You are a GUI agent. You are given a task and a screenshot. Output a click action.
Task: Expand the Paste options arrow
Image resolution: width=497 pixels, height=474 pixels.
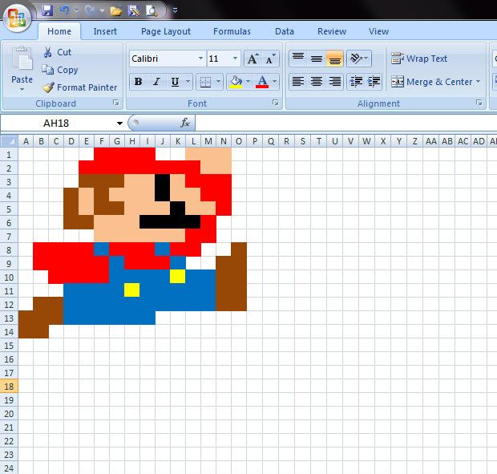click(x=22, y=89)
